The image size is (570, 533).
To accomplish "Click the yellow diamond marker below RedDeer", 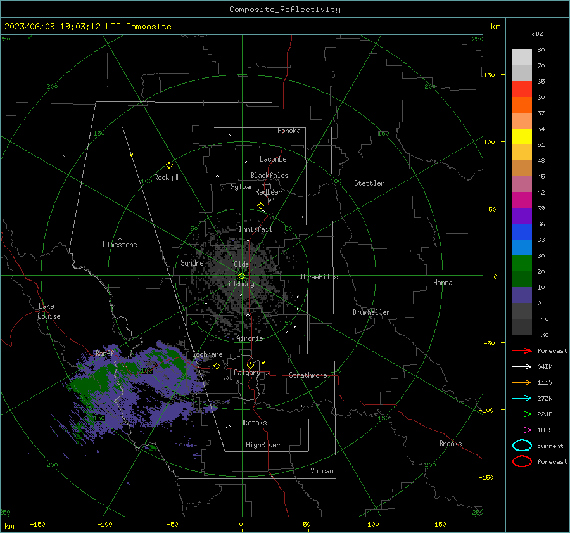I will [x=260, y=205].
